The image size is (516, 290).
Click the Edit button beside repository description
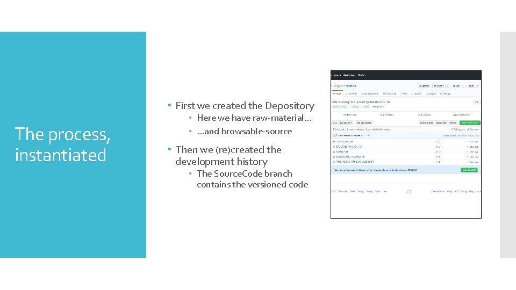click(477, 102)
